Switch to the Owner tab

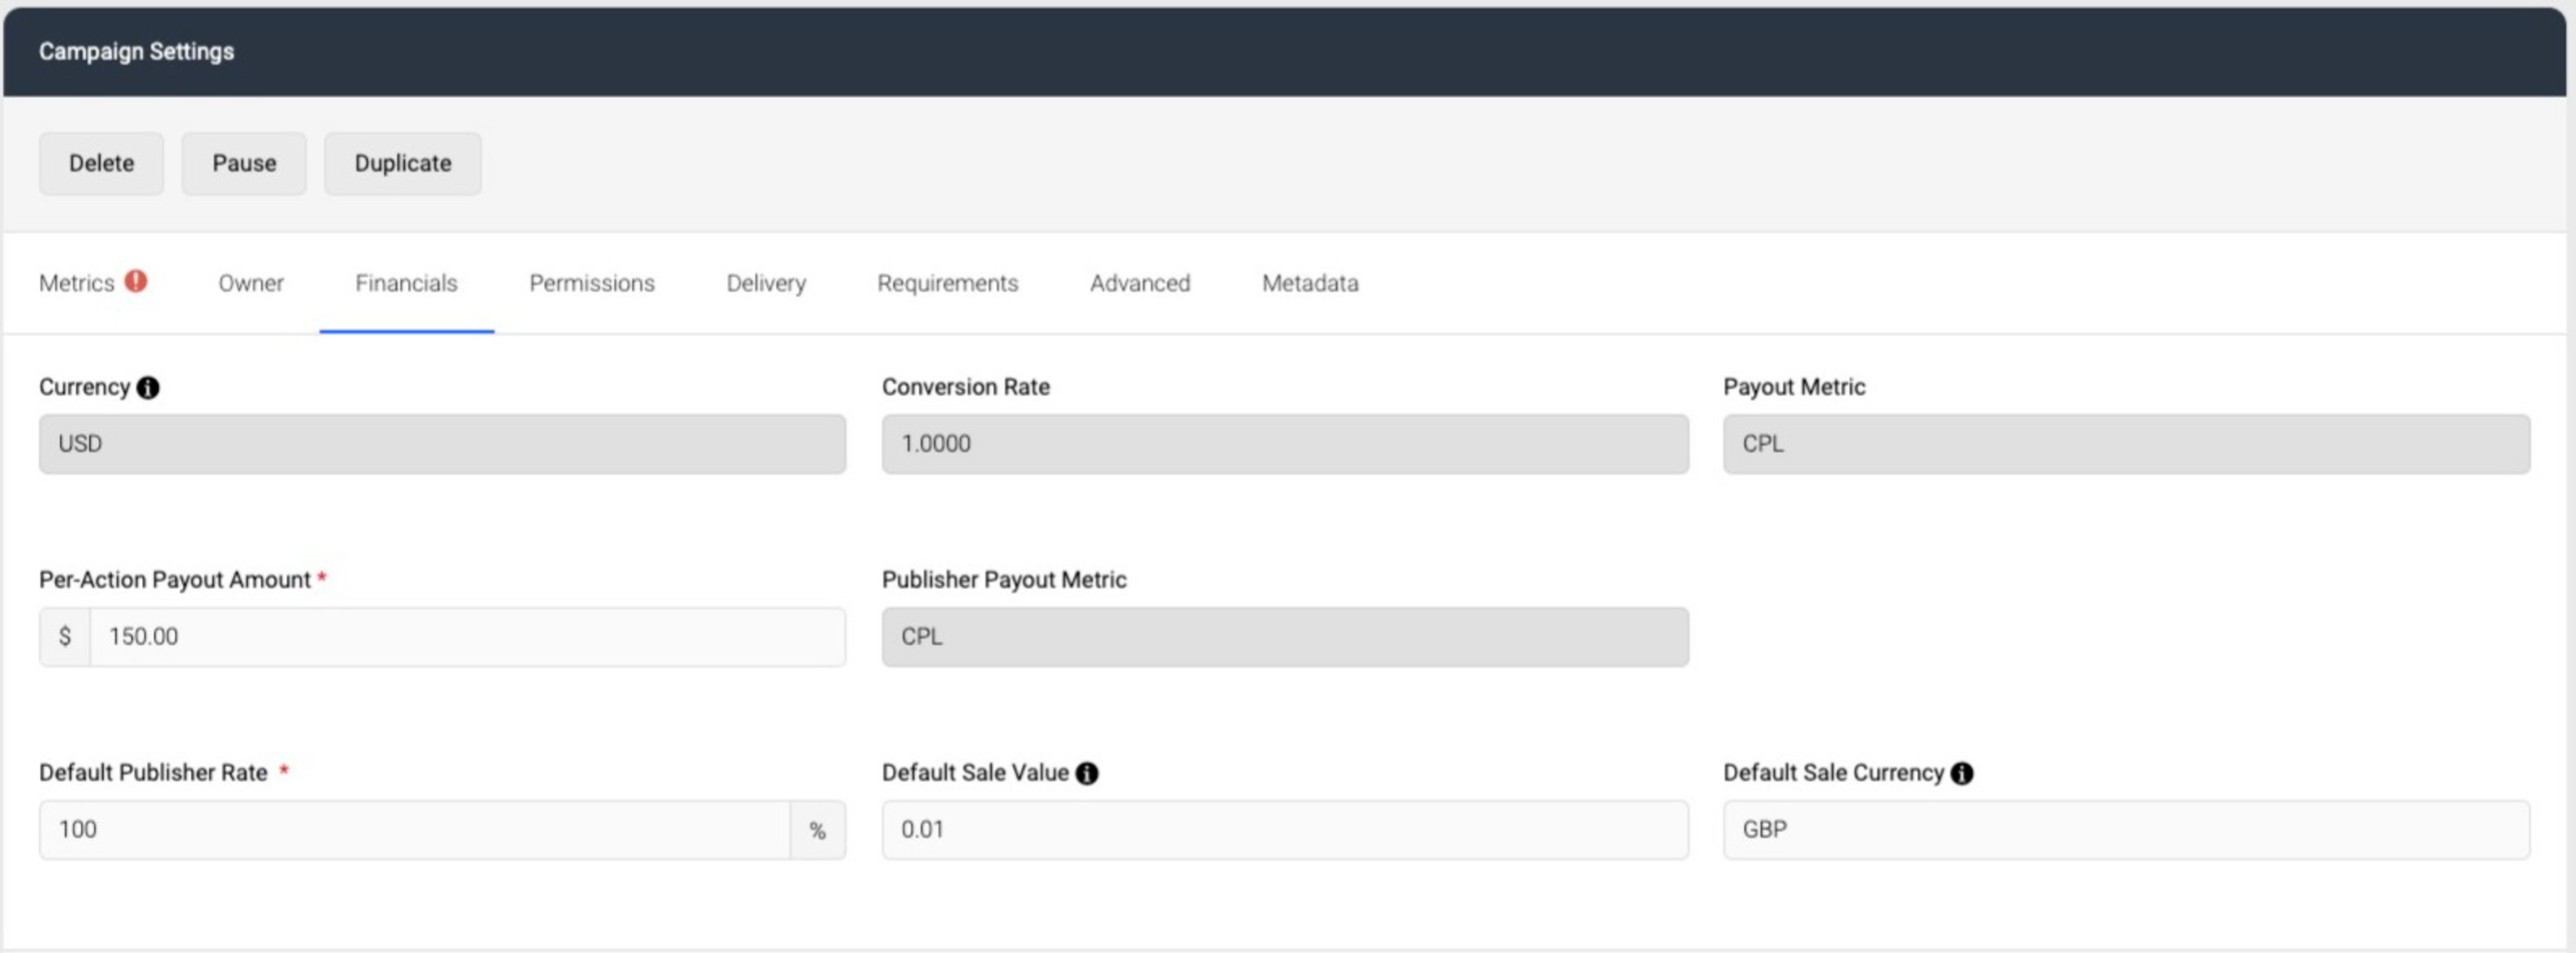click(251, 283)
